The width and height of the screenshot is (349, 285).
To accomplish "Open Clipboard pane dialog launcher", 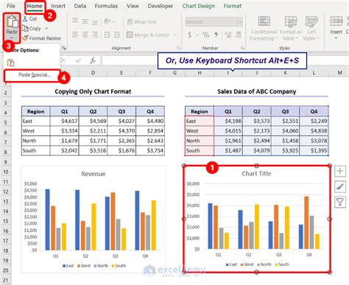I will [64, 48].
